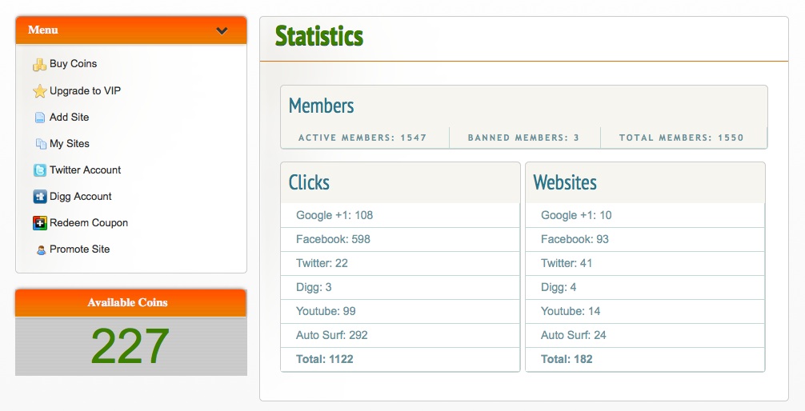The image size is (805, 411).
Task: Click the Statistics page heading
Action: (x=318, y=37)
